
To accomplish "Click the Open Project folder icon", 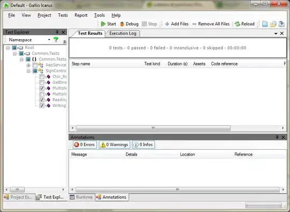I will click(x=273, y=24).
